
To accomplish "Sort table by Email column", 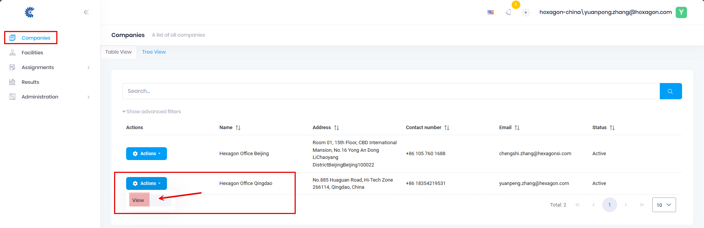I will tap(517, 128).
